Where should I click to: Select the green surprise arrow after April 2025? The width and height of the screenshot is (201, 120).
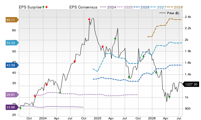click(115, 39)
